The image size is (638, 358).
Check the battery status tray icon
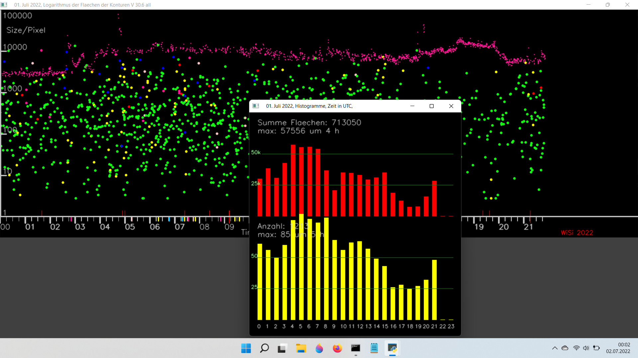pyautogui.click(x=596, y=348)
